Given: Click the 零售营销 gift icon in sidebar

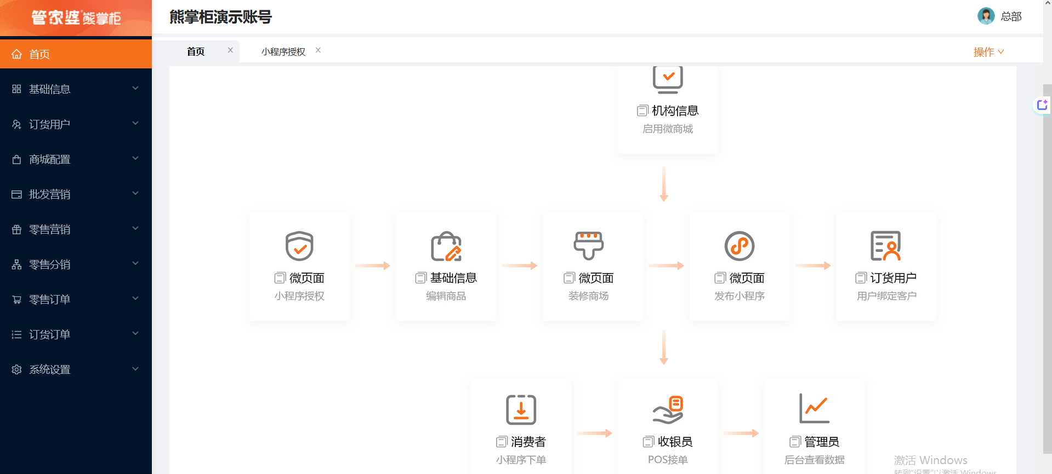Looking at the screenshot, I should click(x=17, y=229).
